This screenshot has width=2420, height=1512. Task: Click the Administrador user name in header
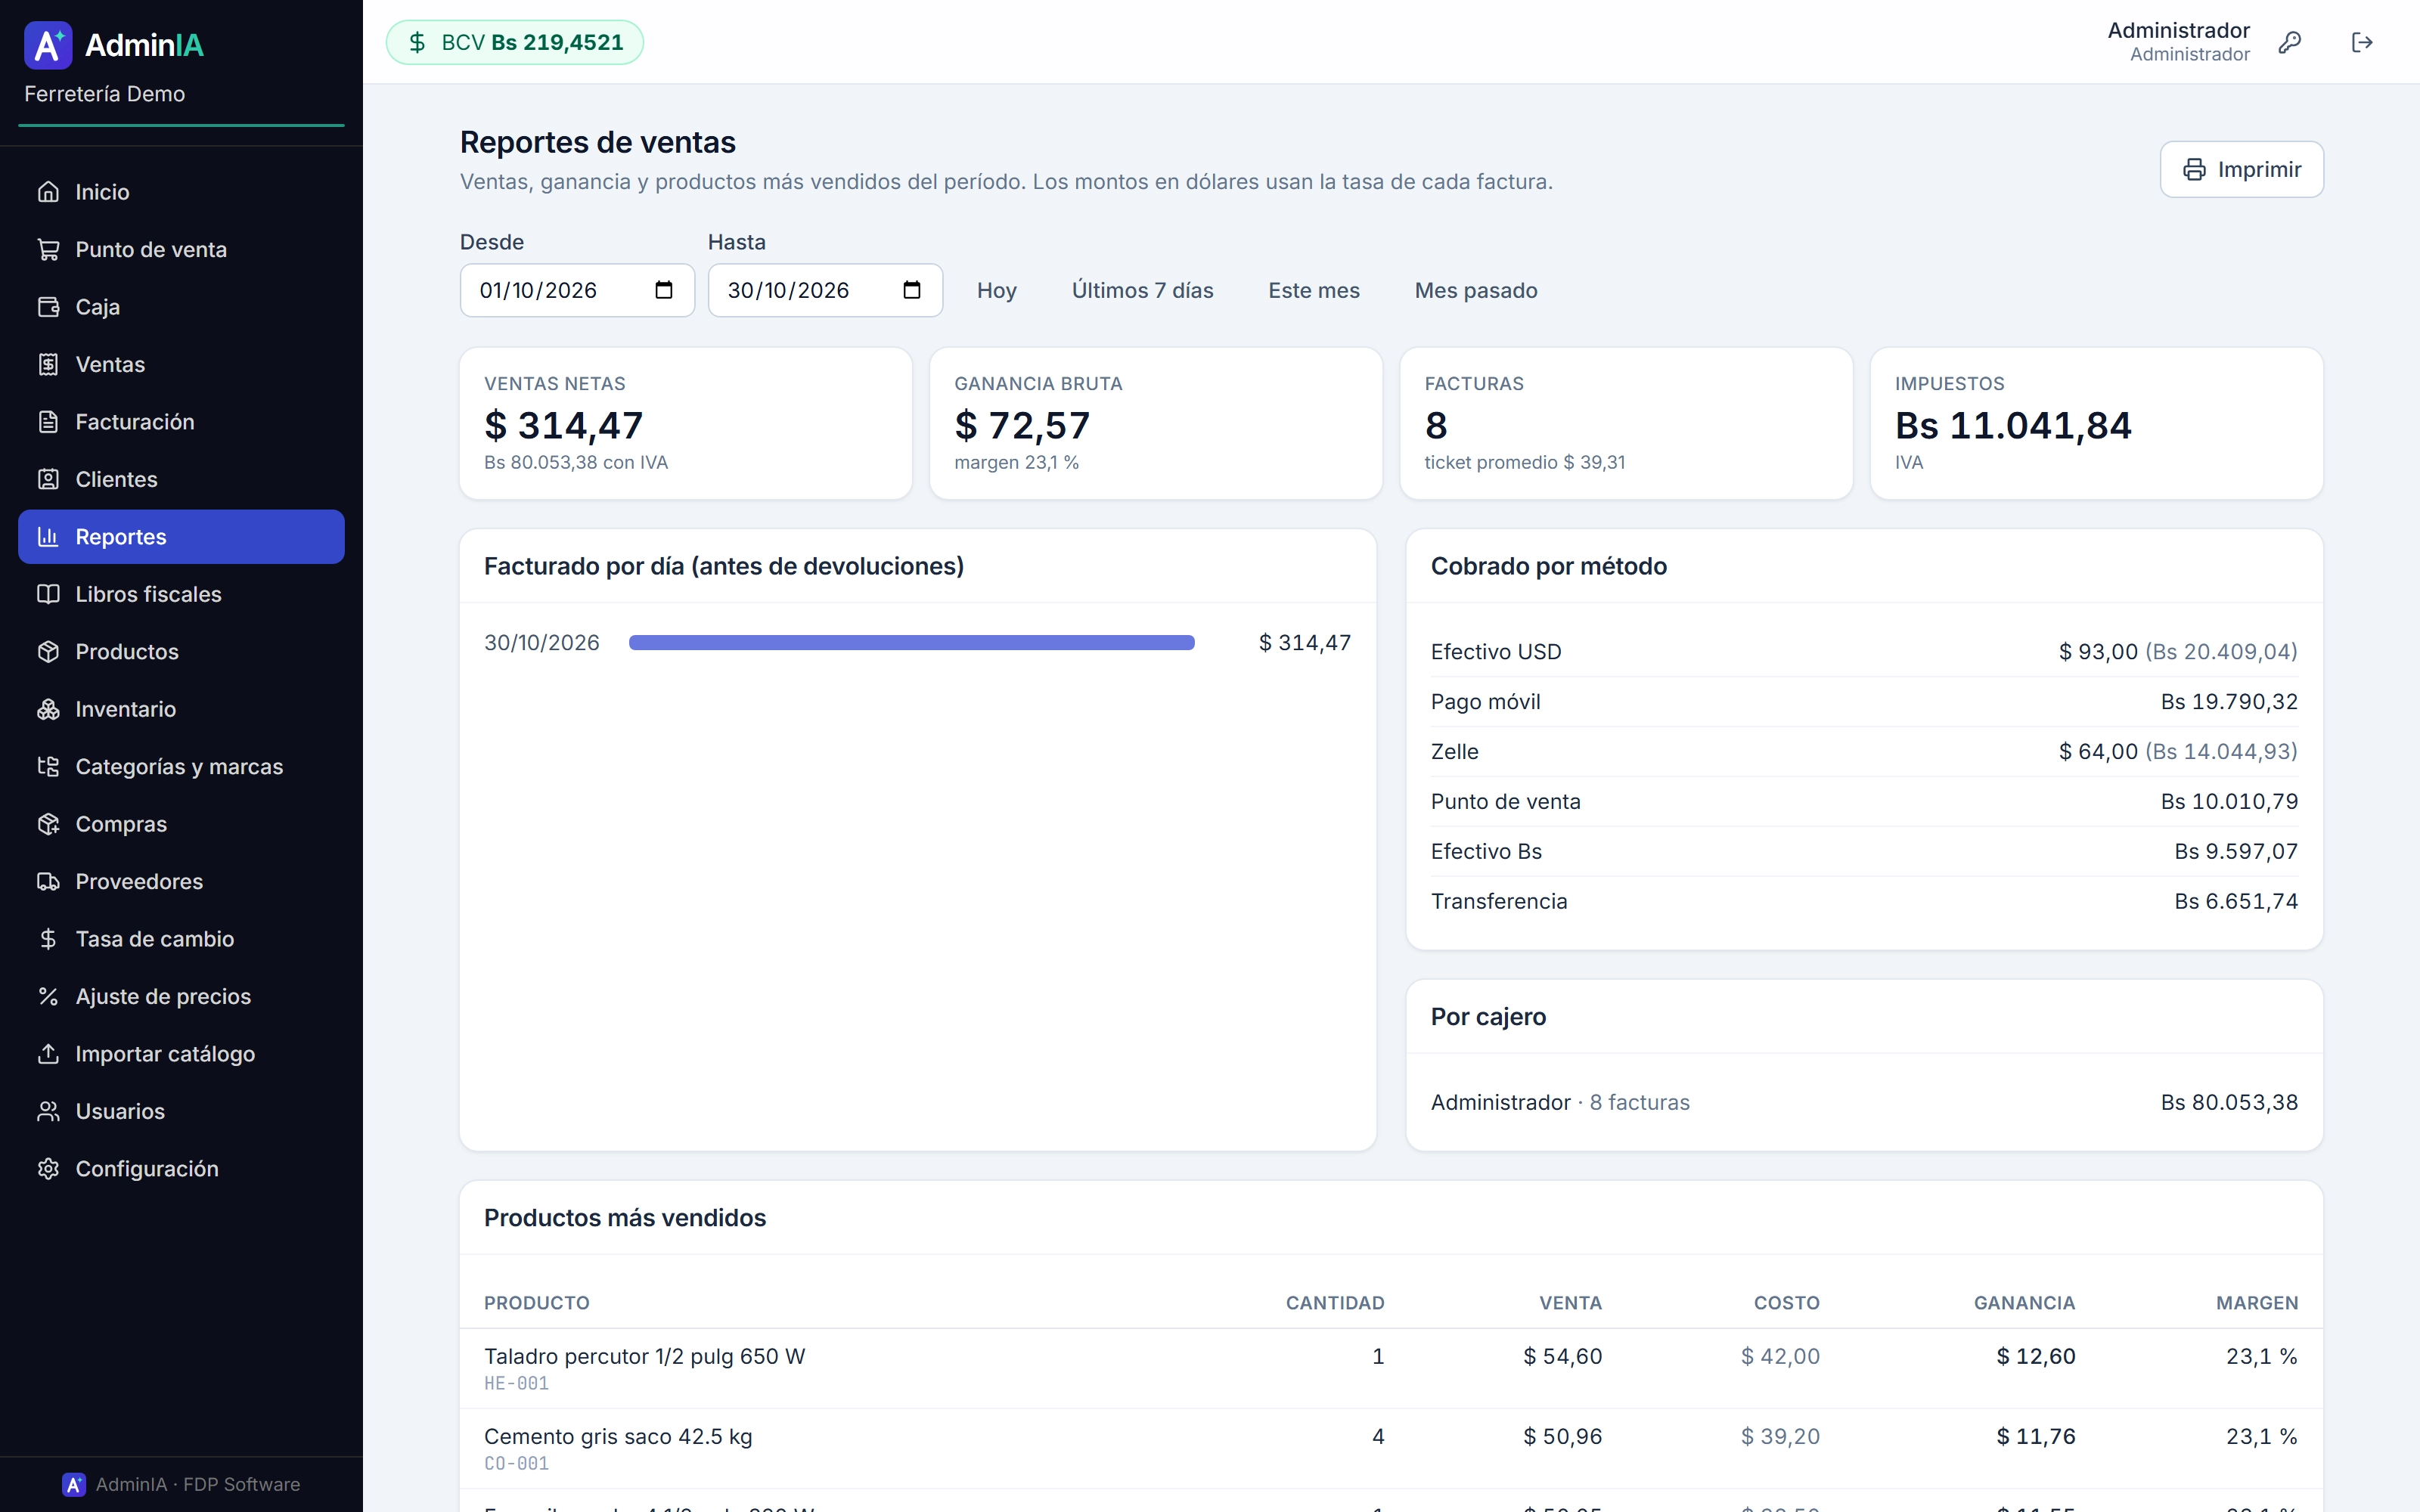click(2178, 30)
